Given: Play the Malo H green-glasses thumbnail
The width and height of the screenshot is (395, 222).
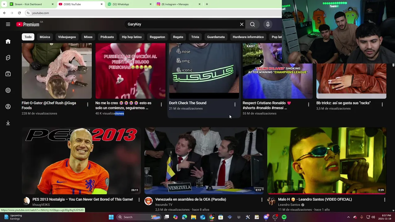Looking at the screenshot, I should tap(327, 161).
